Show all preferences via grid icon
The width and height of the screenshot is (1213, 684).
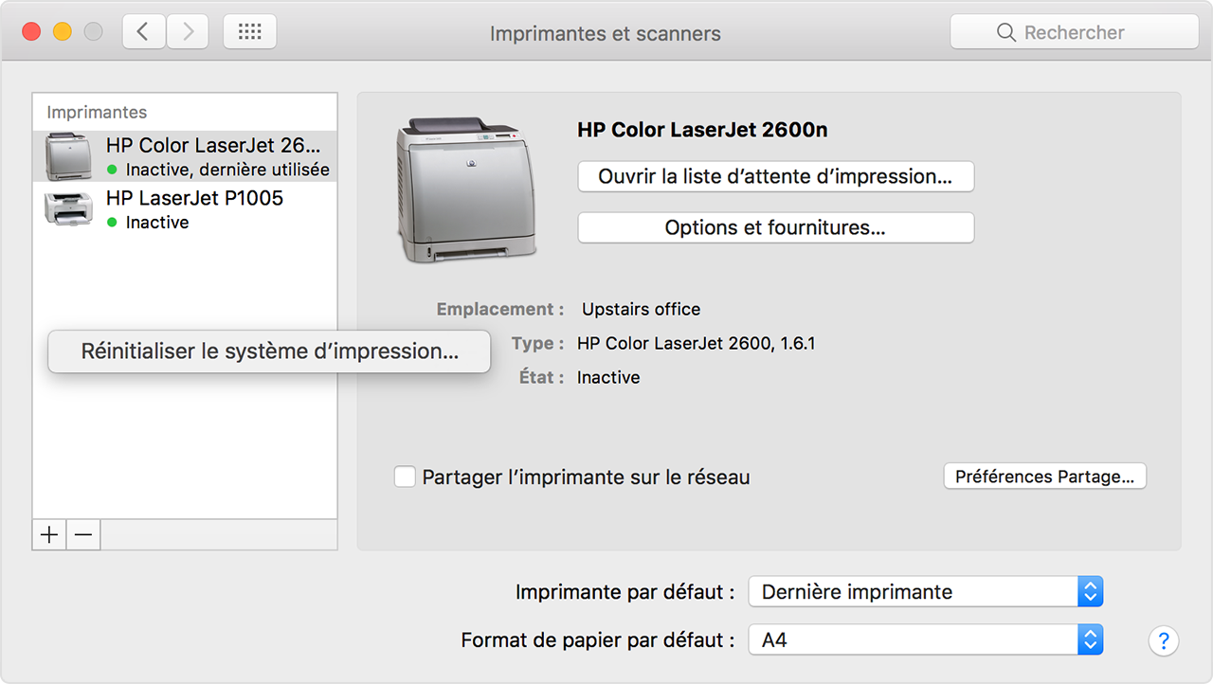point(250,32)
